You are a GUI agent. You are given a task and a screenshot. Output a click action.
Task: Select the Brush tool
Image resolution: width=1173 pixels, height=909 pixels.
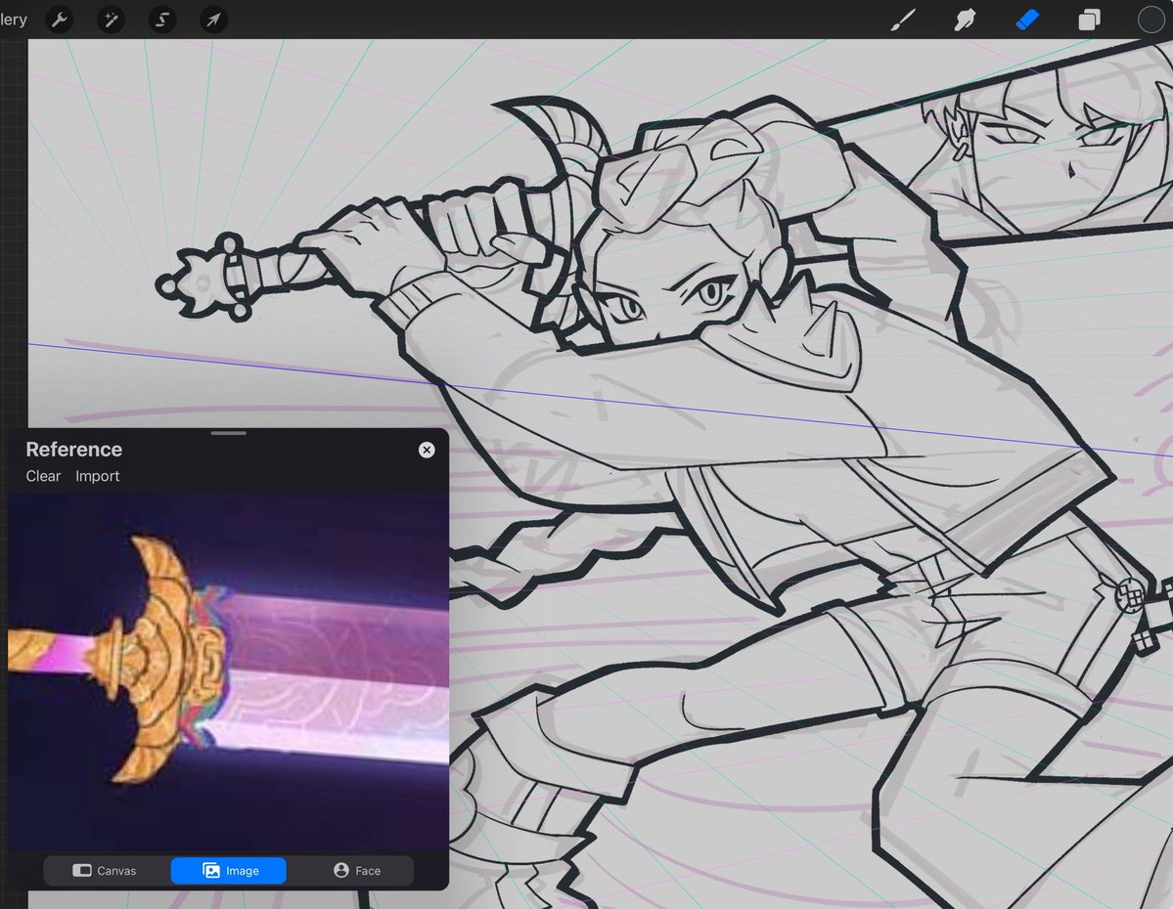click(x=903, y=20)
